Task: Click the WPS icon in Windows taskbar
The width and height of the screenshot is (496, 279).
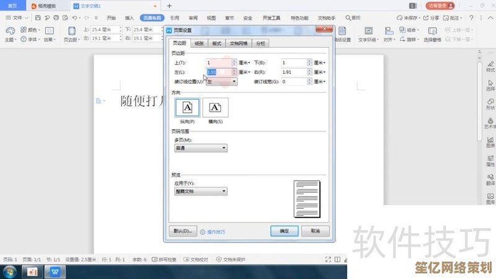Action: tap(56, 272)
